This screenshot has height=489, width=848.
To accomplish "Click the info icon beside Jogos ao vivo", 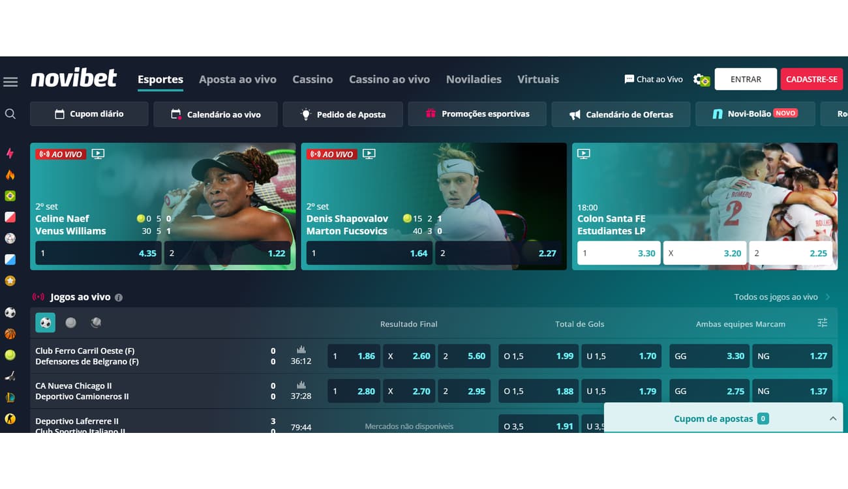I will [119, 297].
